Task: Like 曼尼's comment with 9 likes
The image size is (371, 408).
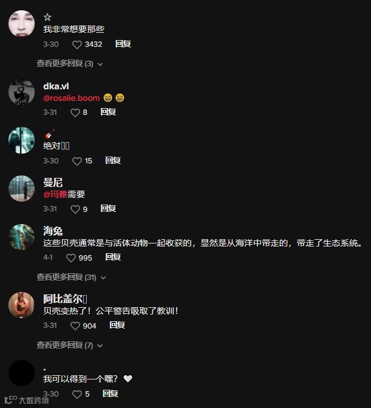Action: [x=75, y=209]
